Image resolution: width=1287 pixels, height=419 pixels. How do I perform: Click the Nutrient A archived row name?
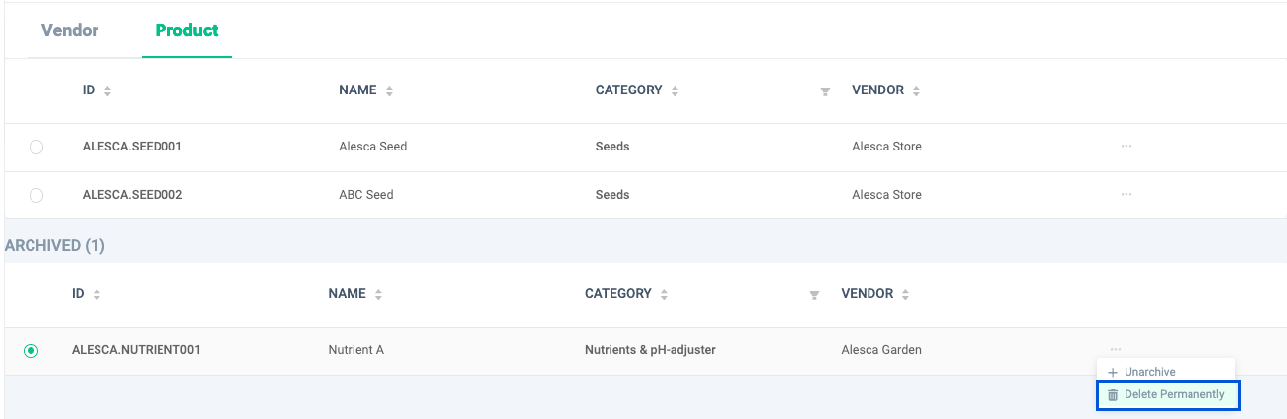[x=355, y=349]
